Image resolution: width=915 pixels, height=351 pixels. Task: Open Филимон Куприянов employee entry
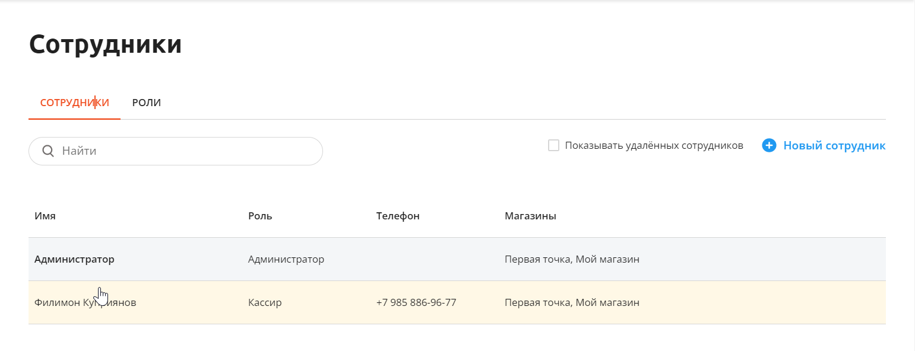point(457,302)
